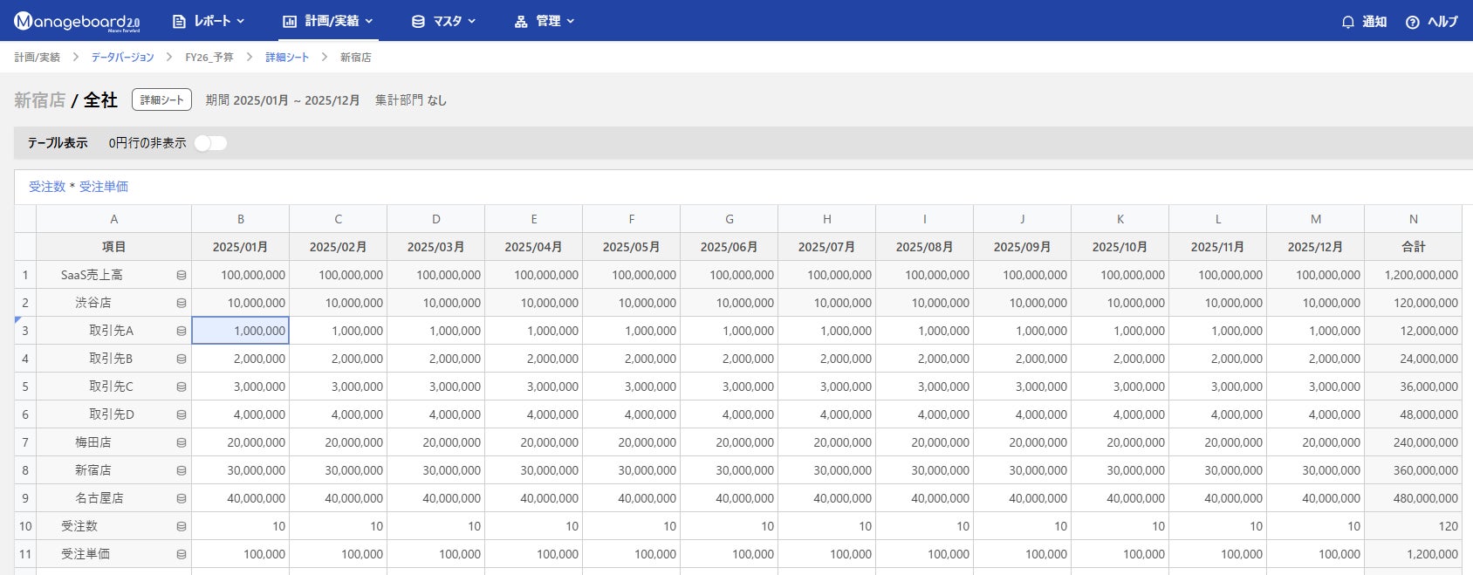1473x575 pixels.
Task: Click the database icon beside 名古屋店
Action: [182, 498]
